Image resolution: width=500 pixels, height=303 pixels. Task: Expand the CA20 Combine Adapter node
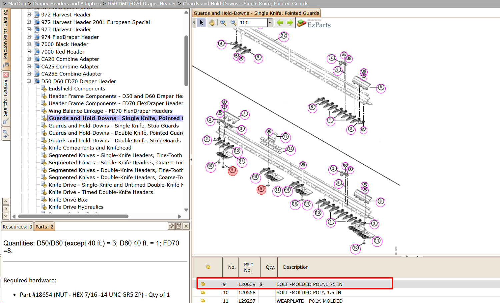(x=29, y=59)
